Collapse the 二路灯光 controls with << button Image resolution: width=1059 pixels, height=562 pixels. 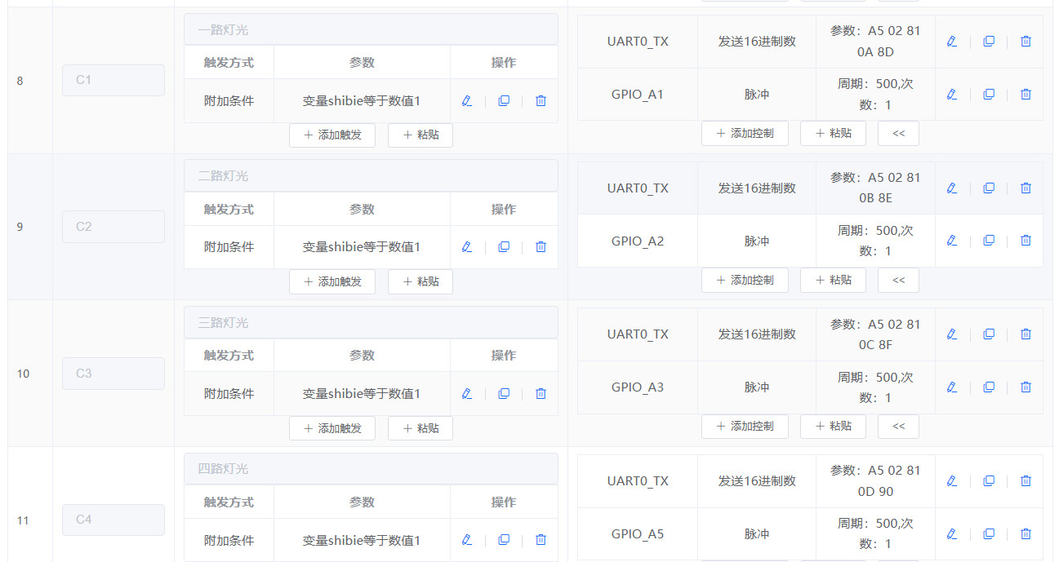[898, 280]
